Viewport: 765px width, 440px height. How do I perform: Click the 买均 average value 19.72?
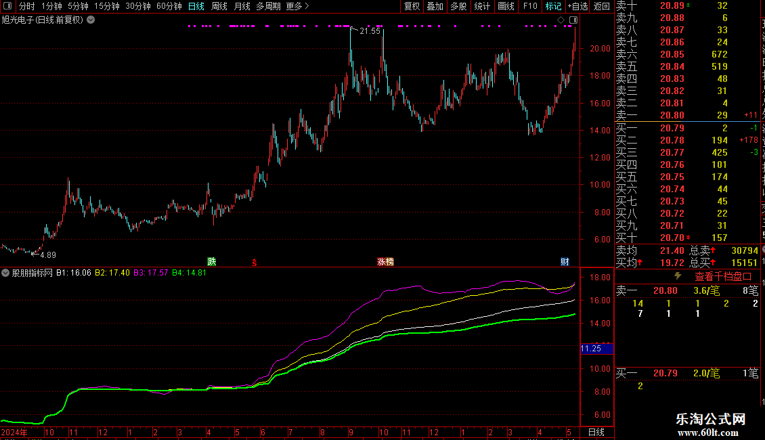tap(672, 263)
